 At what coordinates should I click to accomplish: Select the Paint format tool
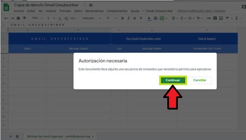click(x=24, y=19)
